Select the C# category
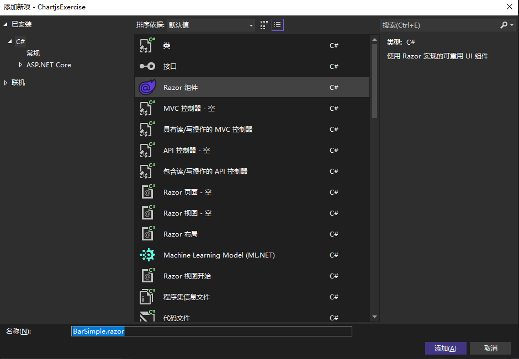519x359 pixels. point(20,42)
